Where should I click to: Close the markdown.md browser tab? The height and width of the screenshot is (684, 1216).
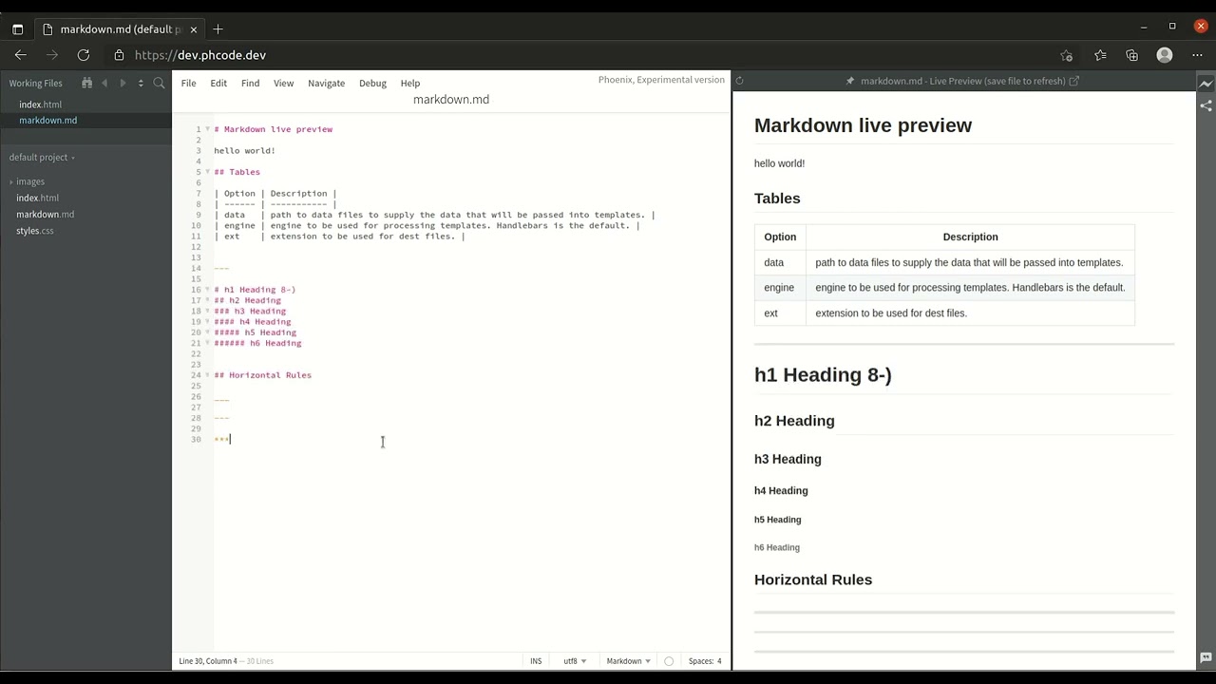(194, 29)
